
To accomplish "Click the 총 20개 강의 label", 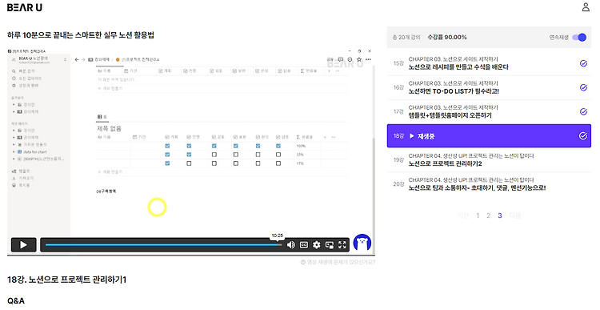I will (406, 37).
